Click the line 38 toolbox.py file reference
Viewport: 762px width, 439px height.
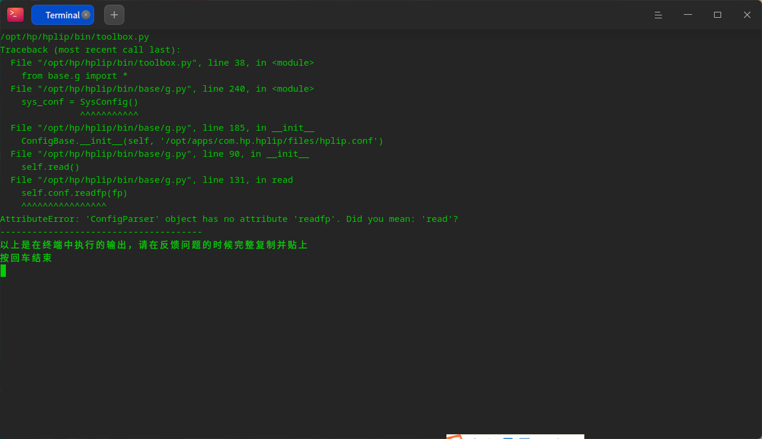click(x=162, y=63)
